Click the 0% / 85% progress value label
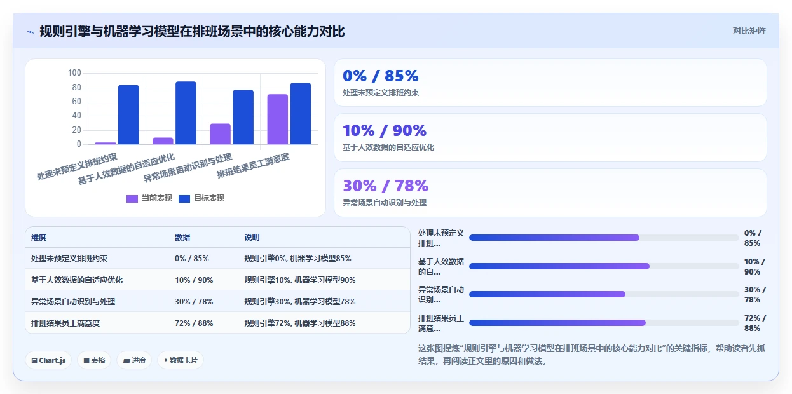Viewport: 792px width, 394px height. (x=753, y=238)
